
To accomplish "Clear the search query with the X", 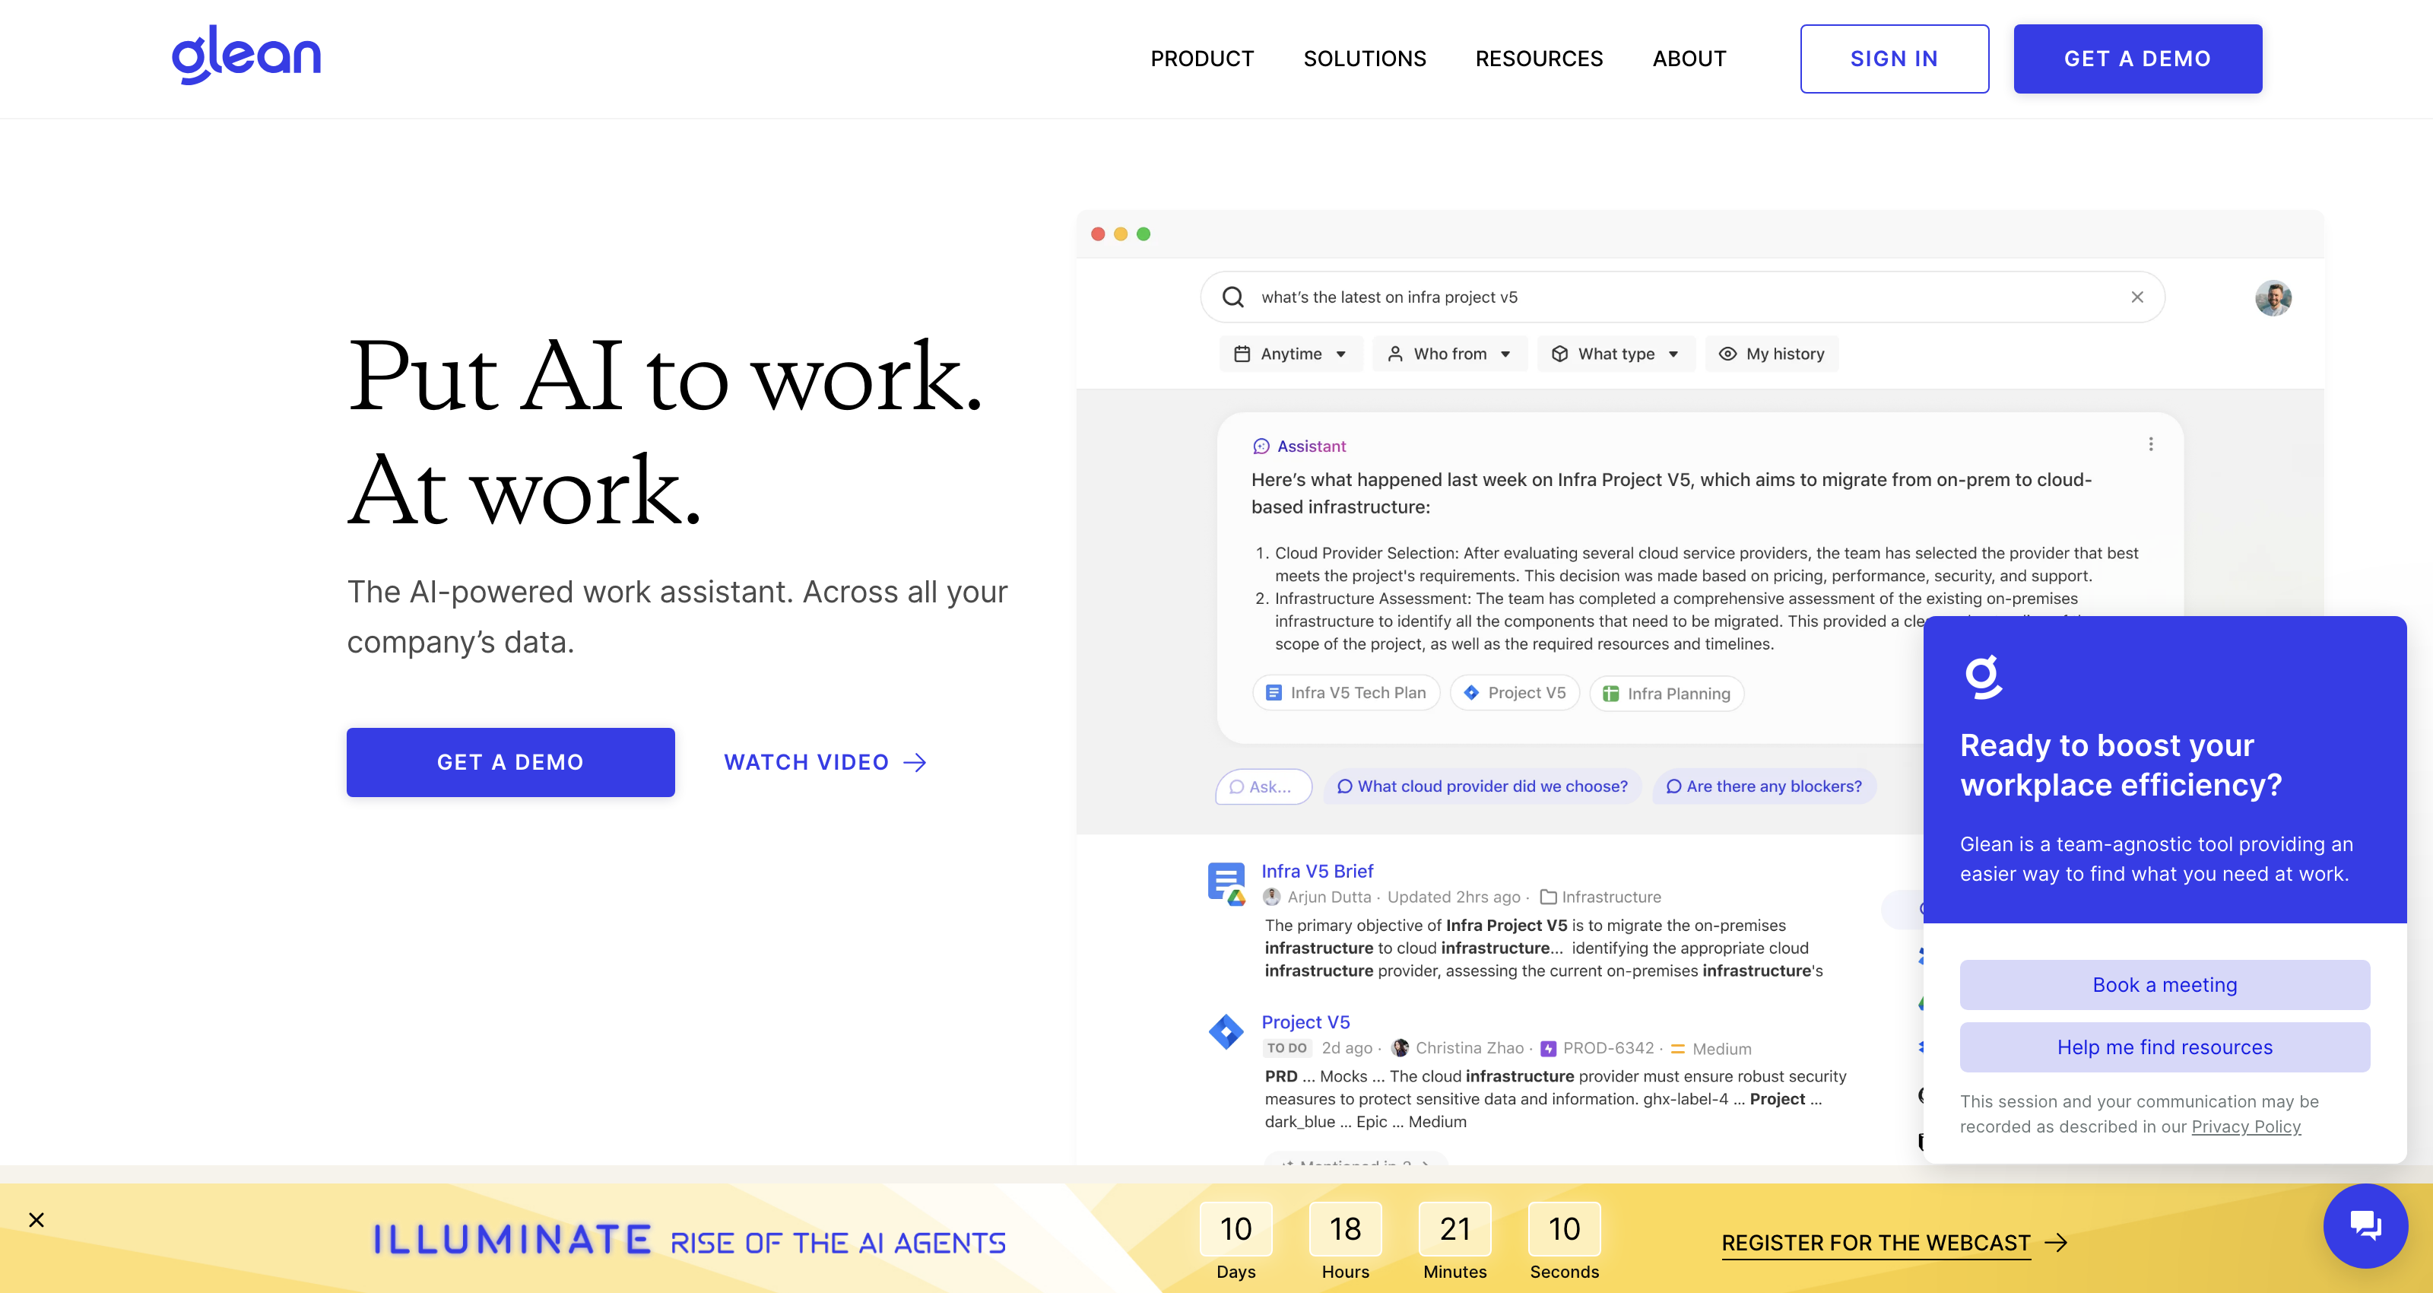I will [x=2136, y=297].
